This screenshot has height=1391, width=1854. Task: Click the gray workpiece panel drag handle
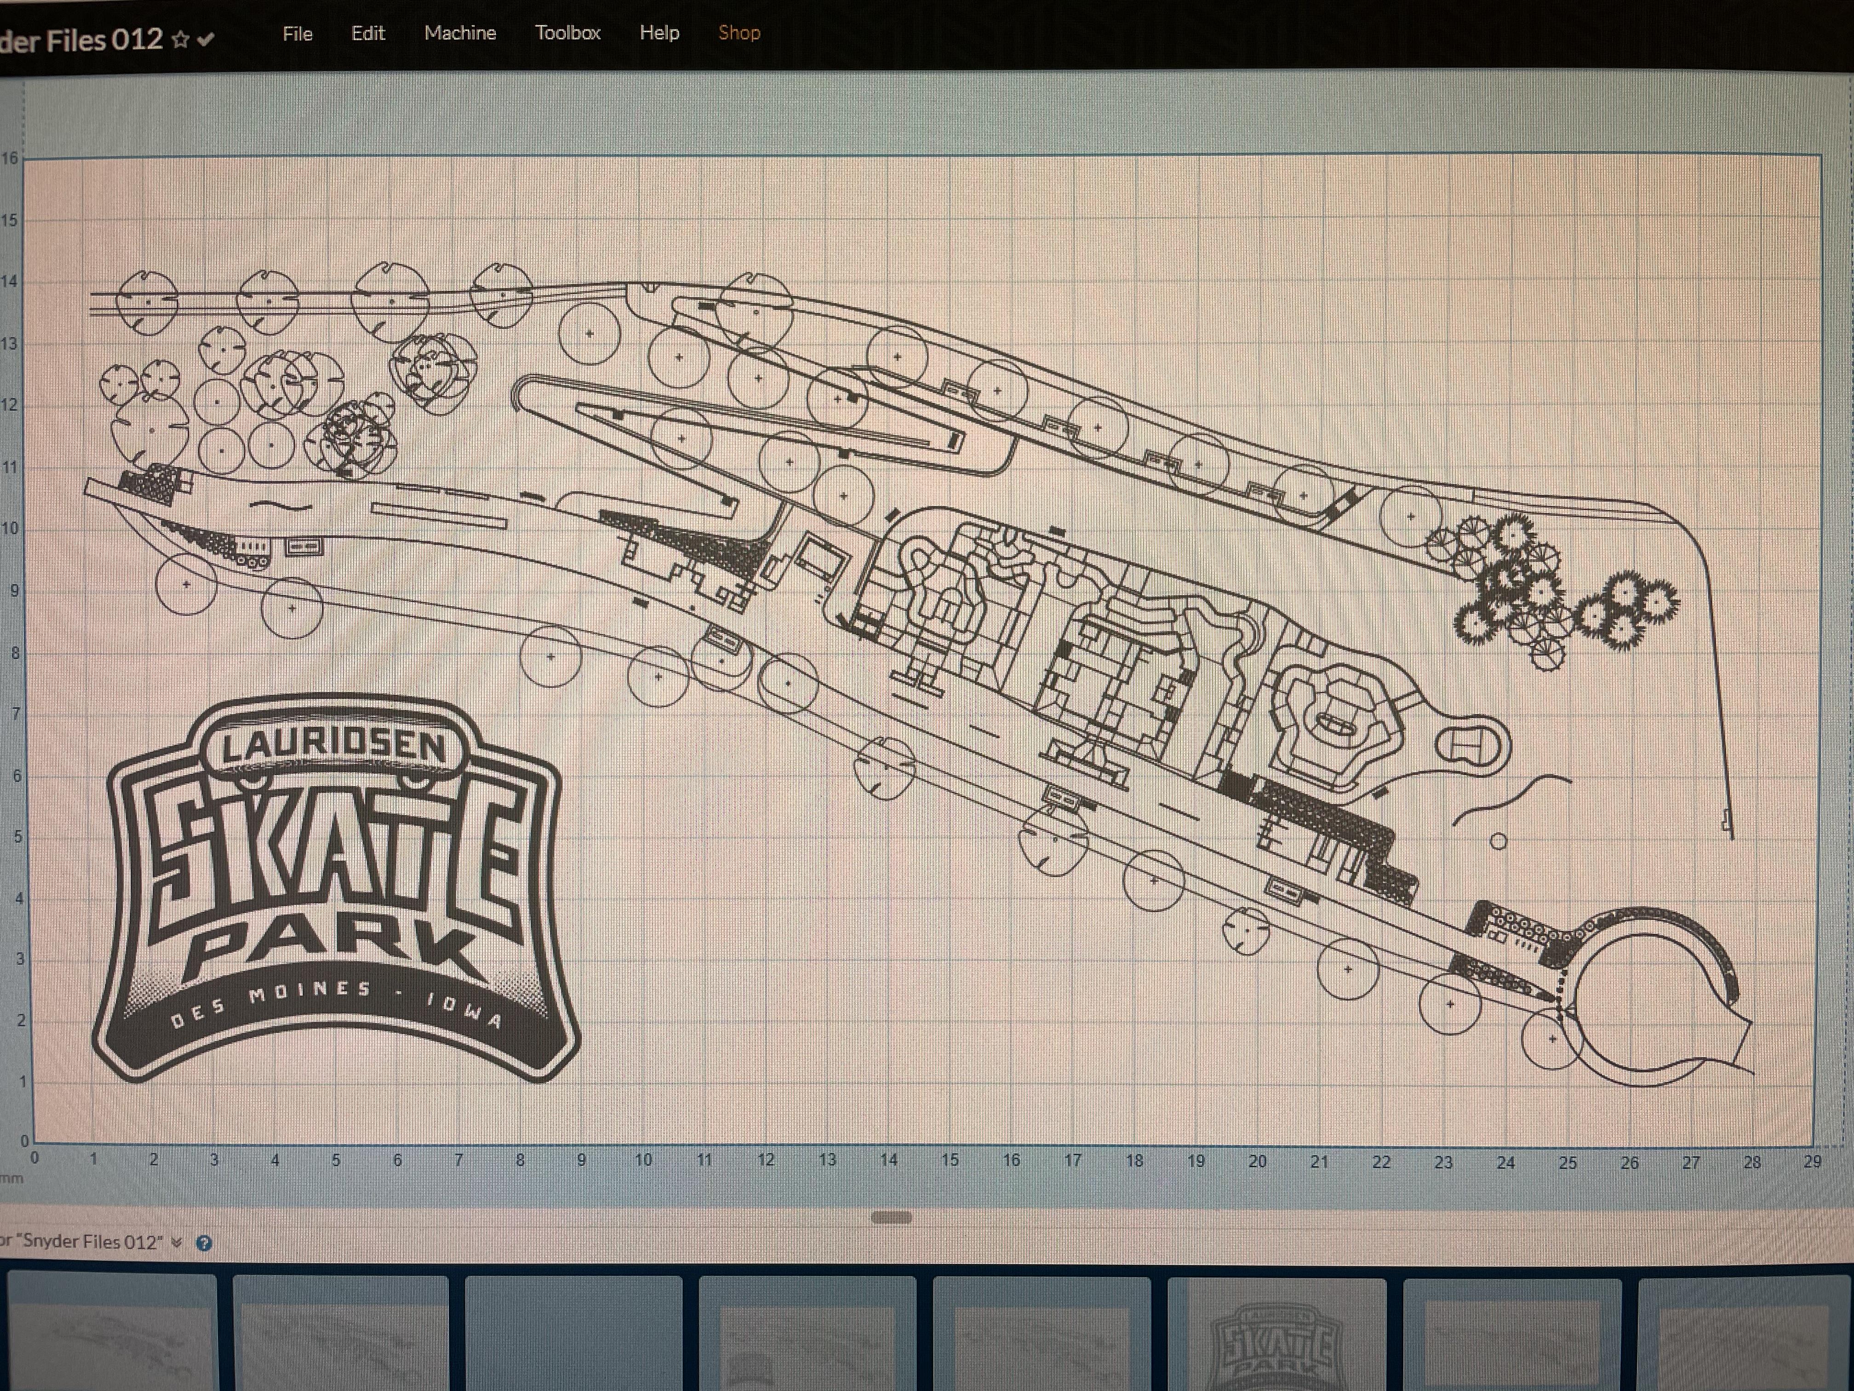891,1218
